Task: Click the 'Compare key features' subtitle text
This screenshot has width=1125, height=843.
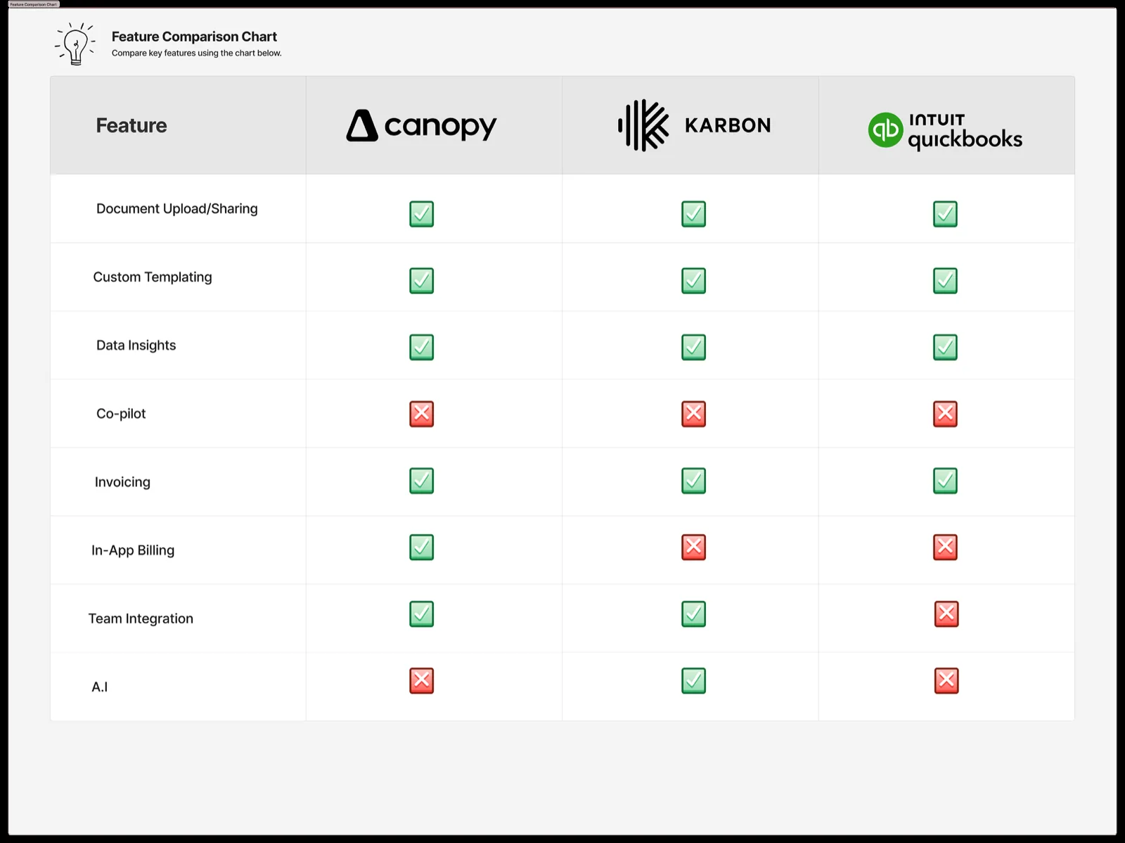Action: click(x=197, y=53)
